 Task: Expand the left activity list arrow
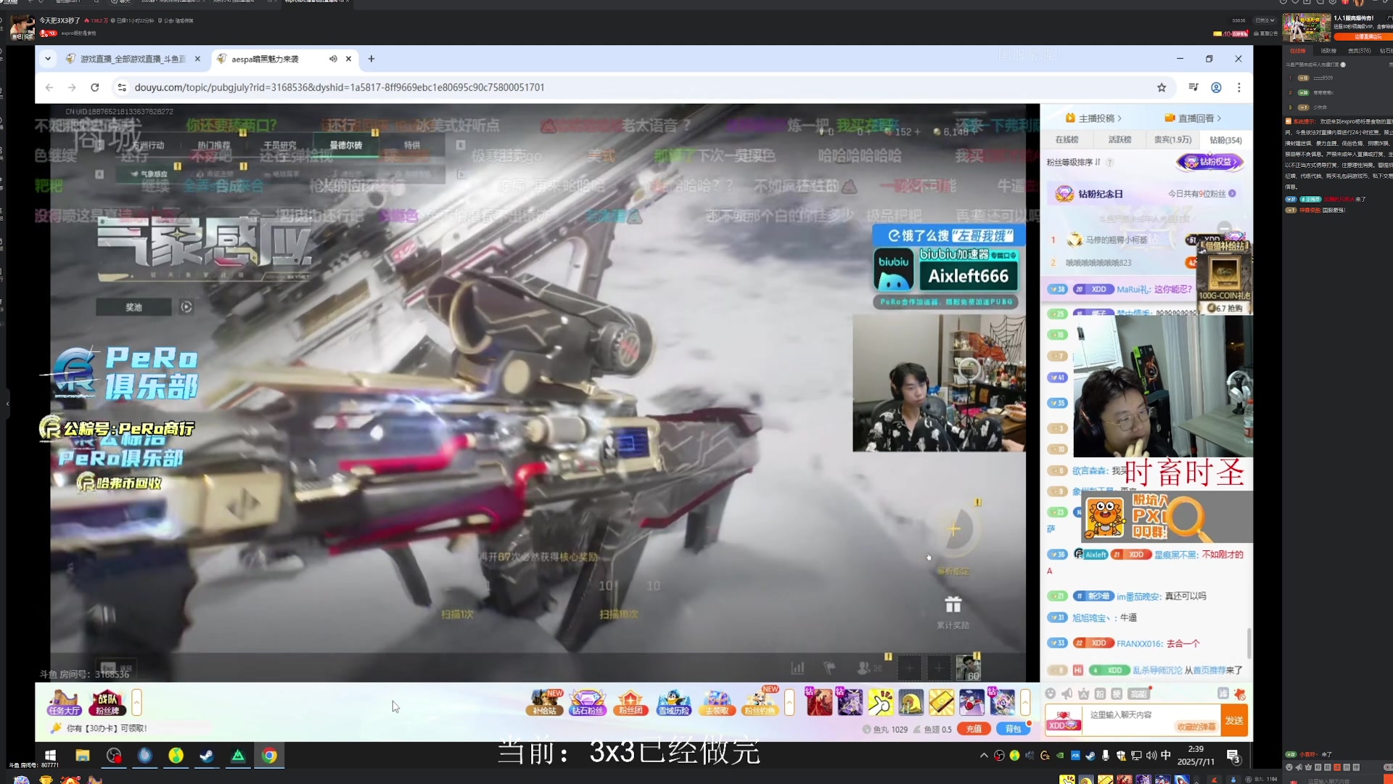(x=136, y=703)
